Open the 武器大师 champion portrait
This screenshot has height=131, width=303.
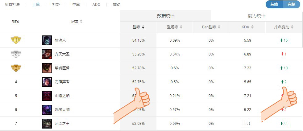(47, 110)
